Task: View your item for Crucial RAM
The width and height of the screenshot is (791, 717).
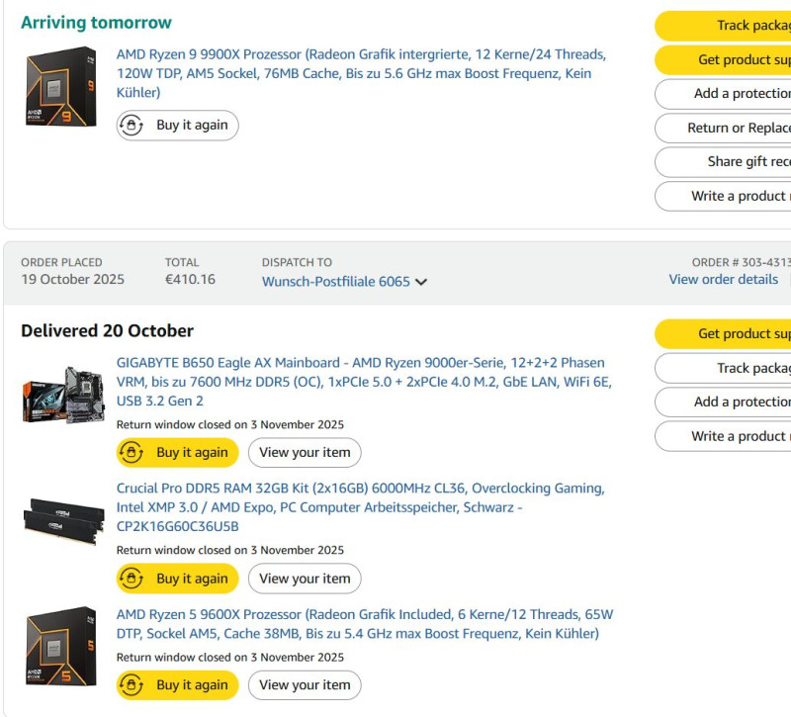Action: 305,579
